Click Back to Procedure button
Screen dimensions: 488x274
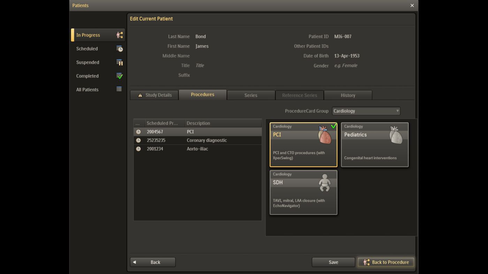(386, 262)
